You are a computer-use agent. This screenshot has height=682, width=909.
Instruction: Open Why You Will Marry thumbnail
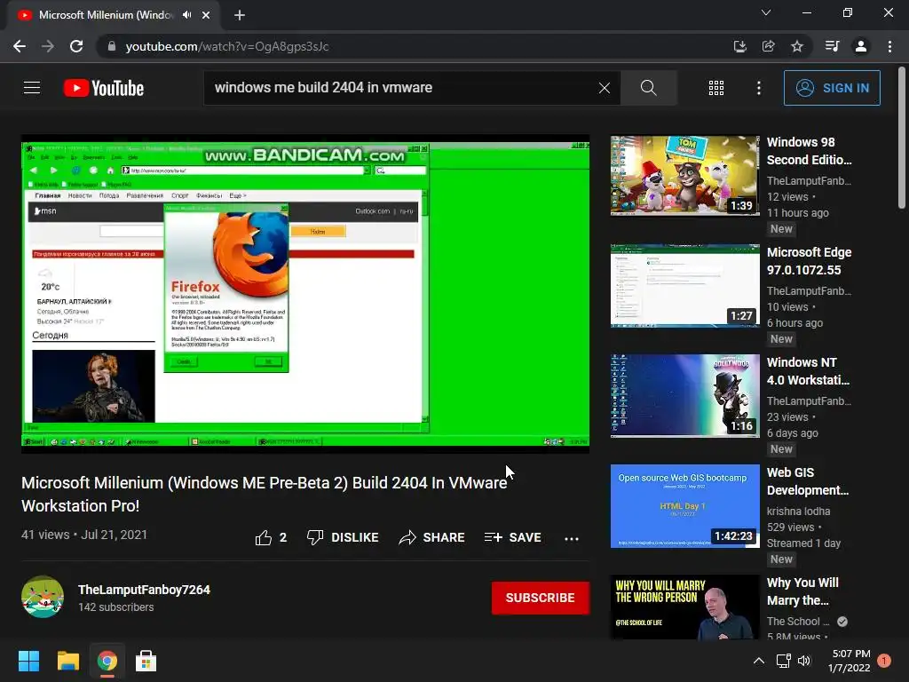(684, 607)
